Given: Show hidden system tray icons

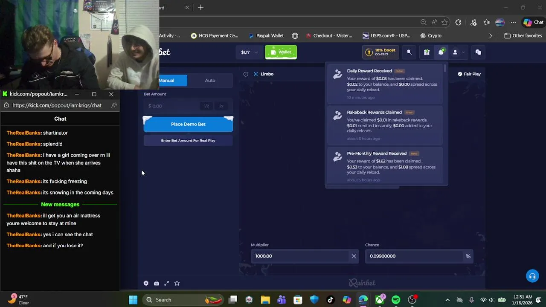Looking at the screenshot, I should tap(447, 300).
